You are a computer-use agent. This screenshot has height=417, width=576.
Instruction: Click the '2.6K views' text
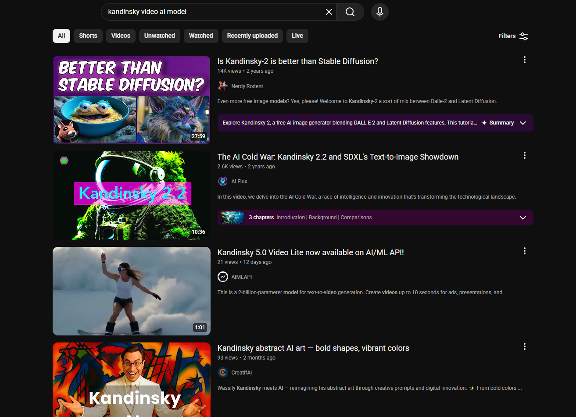tap(230, 167)
